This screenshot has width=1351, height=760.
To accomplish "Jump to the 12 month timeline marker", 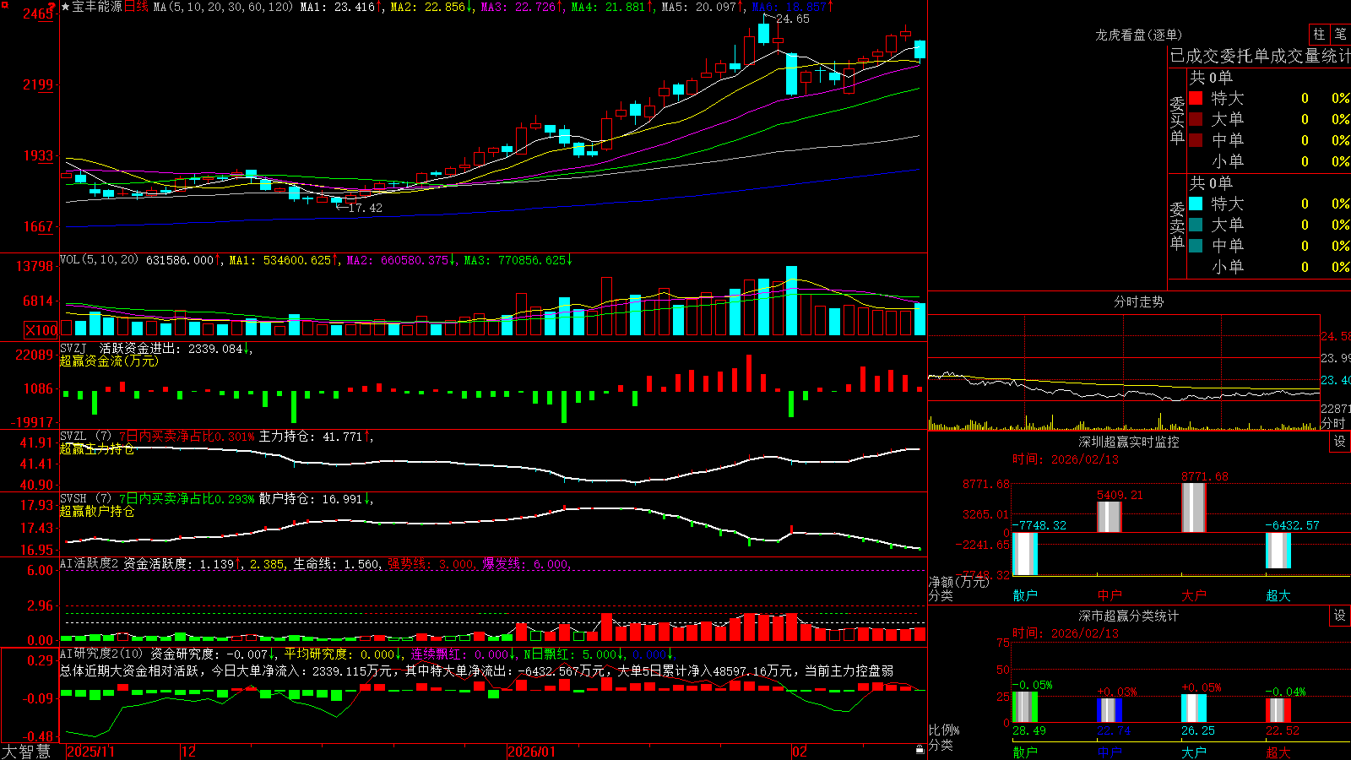I will 189,752.
